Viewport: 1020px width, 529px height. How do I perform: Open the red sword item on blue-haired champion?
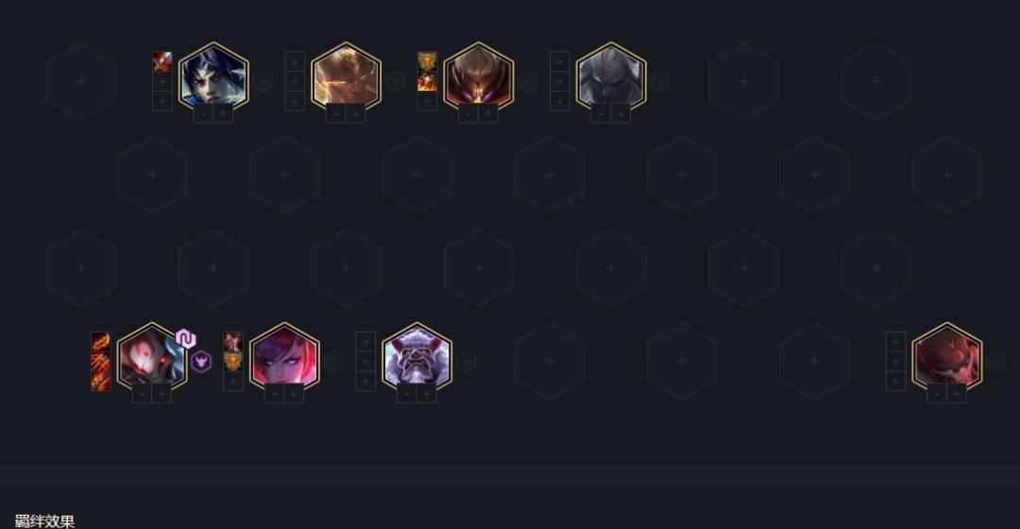pos(162,61)
